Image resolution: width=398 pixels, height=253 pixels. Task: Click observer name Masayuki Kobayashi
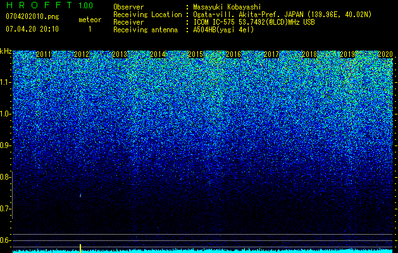click(x=227, y=7)
